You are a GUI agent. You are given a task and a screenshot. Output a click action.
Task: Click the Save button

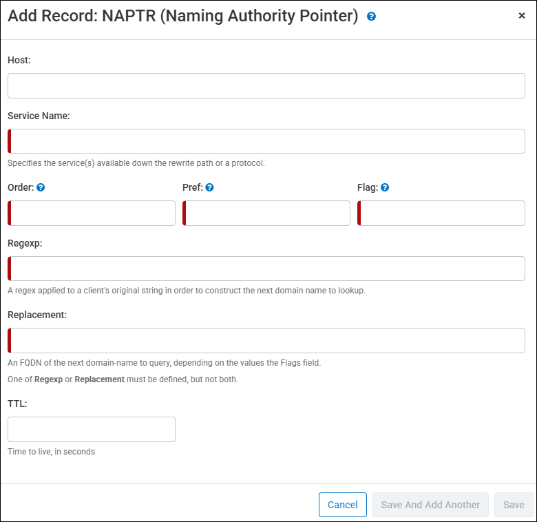click(514, 505)
